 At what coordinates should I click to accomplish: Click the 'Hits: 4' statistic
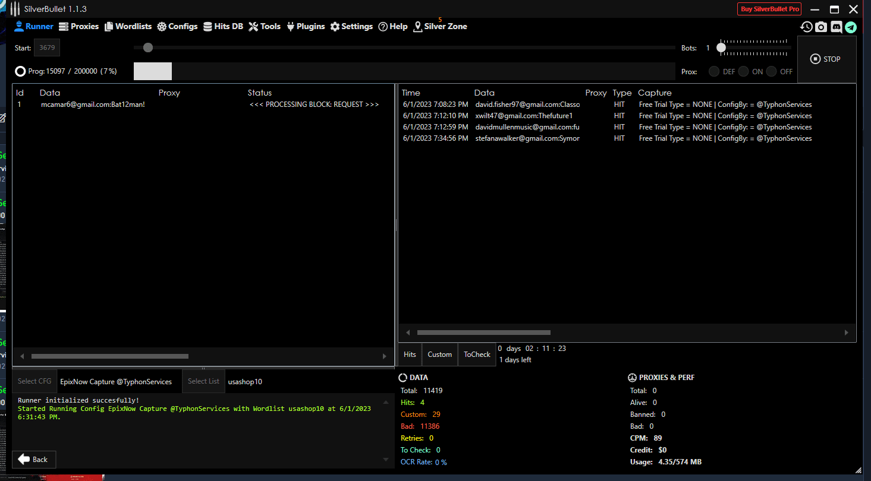[413, 403]
